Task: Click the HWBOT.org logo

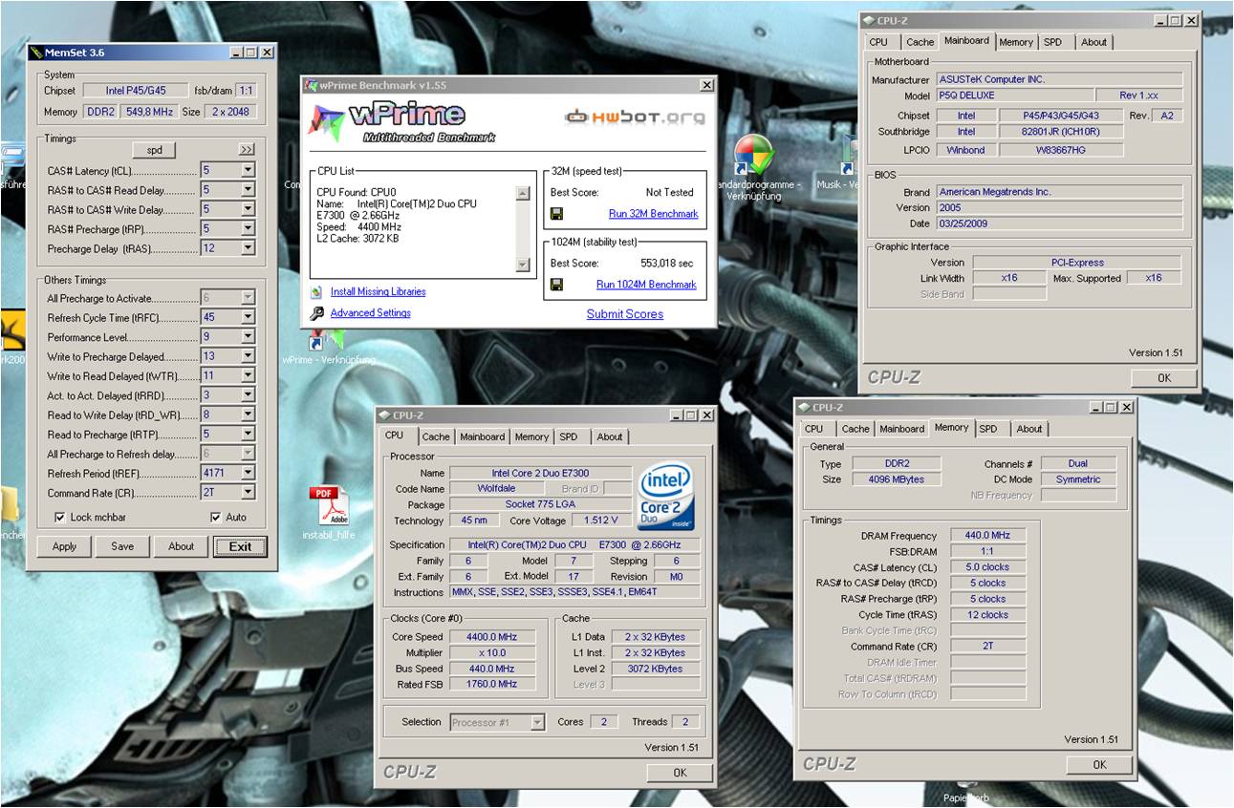Action: tap(635, 118)
